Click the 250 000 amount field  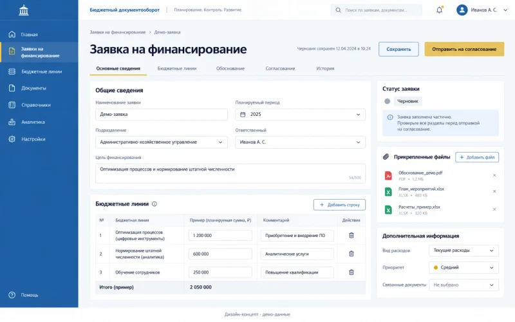[x=220, y=272]
